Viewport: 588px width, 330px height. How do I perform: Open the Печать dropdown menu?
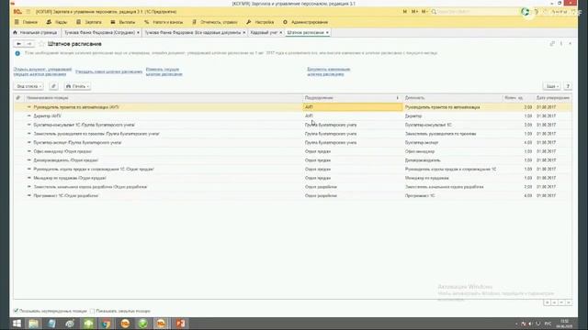pyautogui.click(x=77, y=86)
